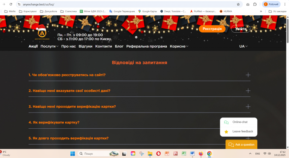Click question 'Як довго проходить верифікація картки?'
The height and width of the screenshot is (158, 289).
point(68,138)
